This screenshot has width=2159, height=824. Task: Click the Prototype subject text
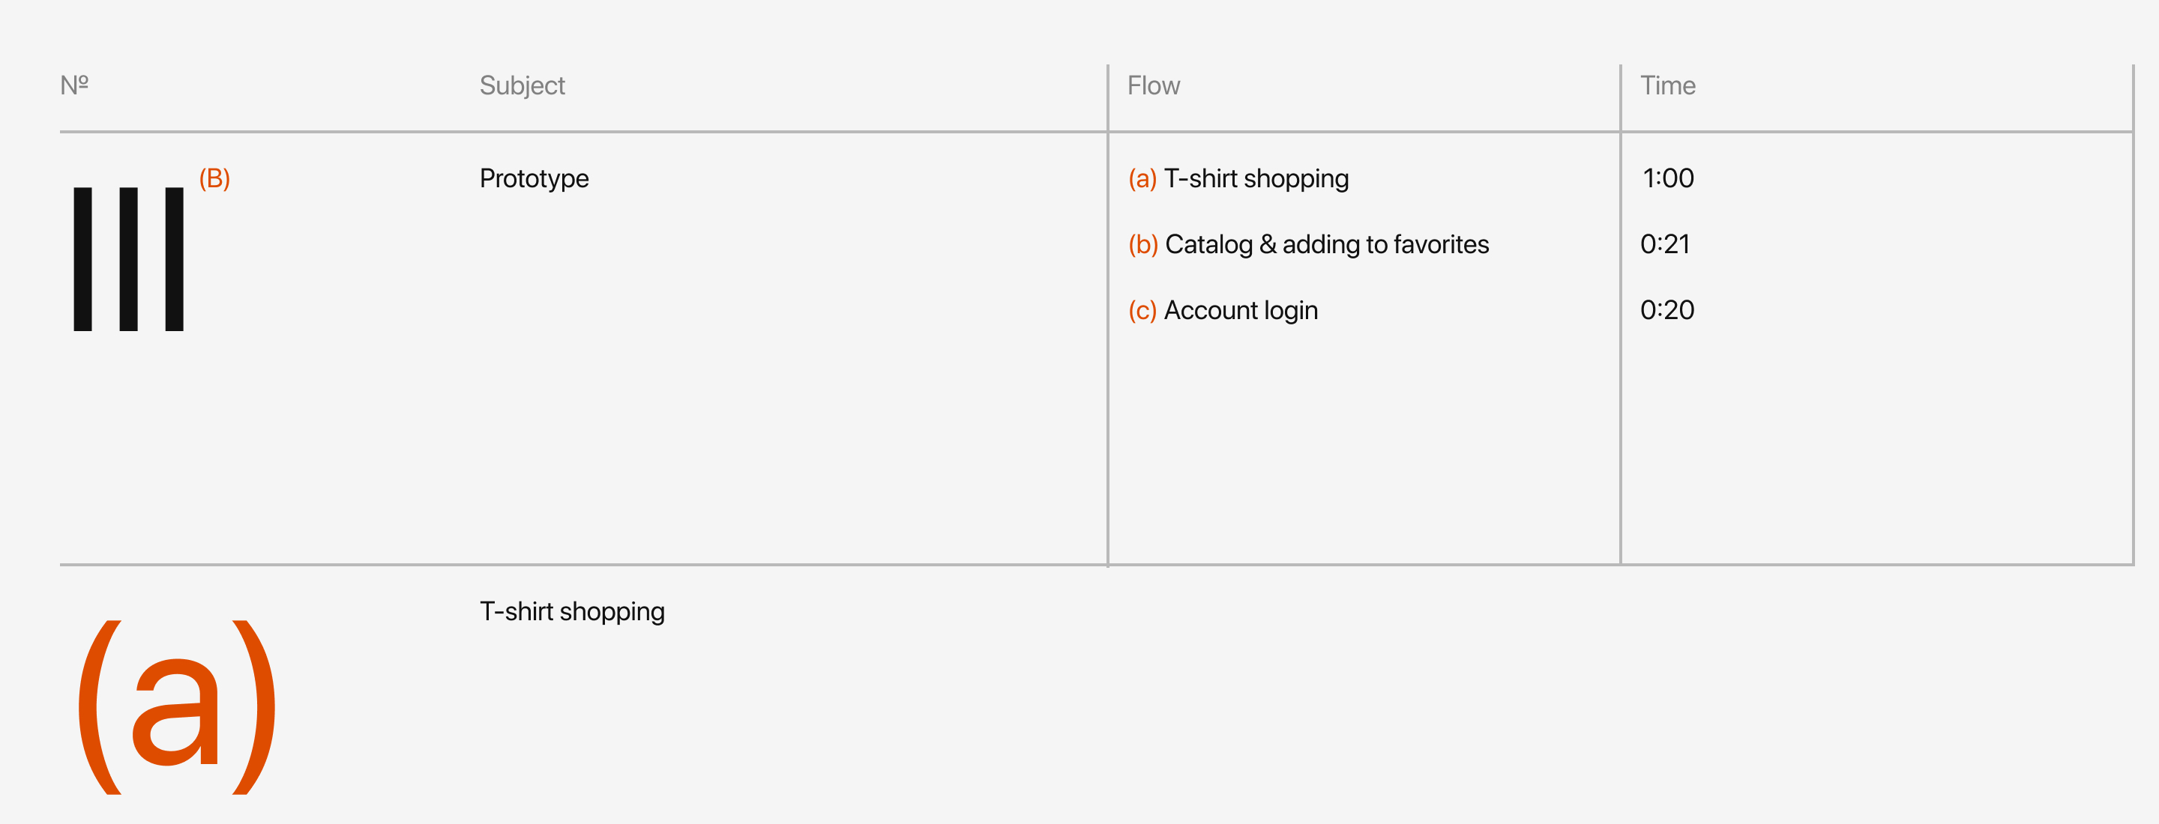click(x=534, y=178)
